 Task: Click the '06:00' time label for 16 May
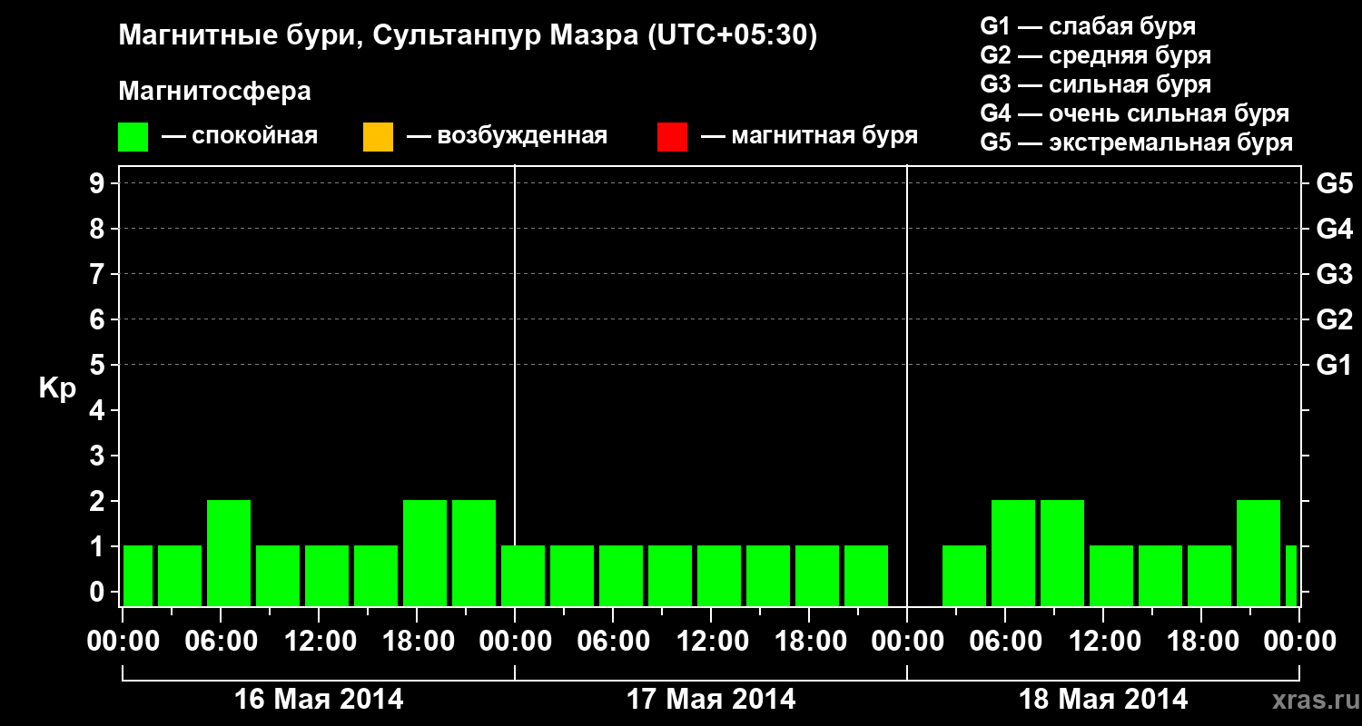coord(221,641)
